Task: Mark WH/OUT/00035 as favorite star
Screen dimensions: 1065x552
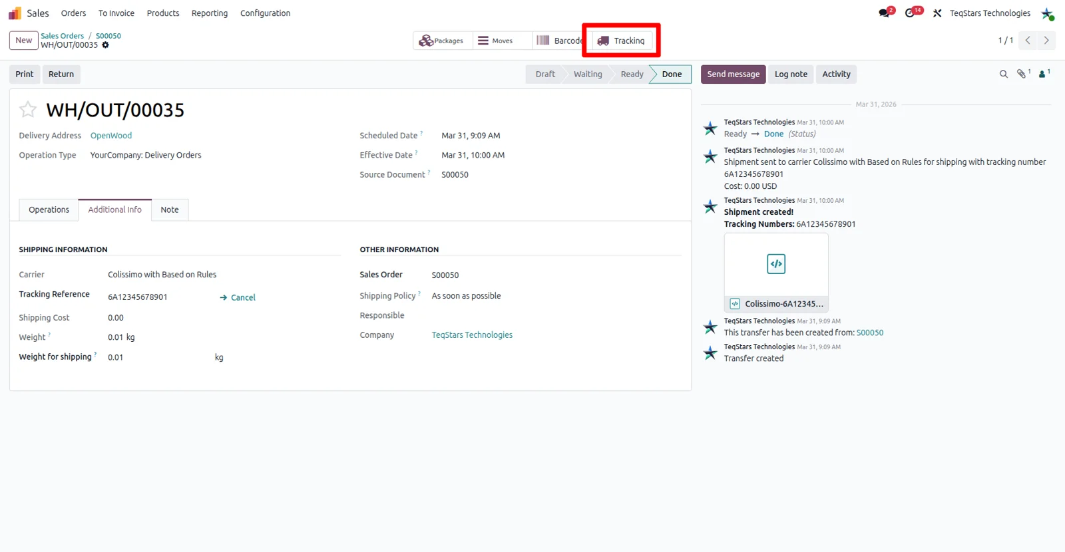Action: pos(28,109)
